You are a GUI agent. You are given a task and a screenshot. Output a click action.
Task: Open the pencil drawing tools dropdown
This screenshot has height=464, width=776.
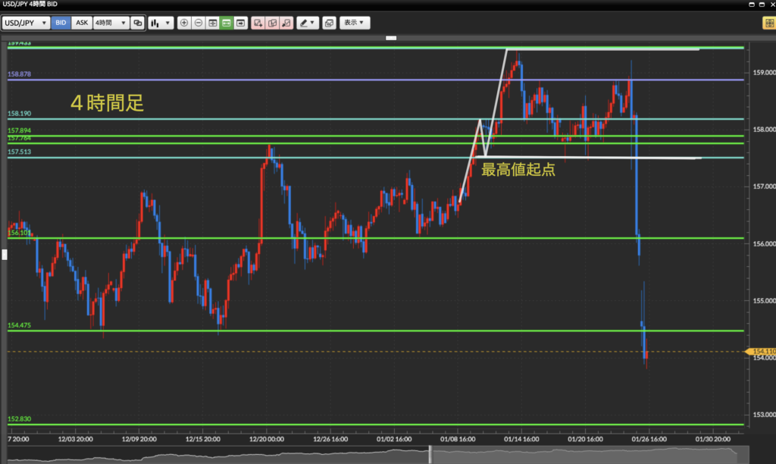coord(307,23)
